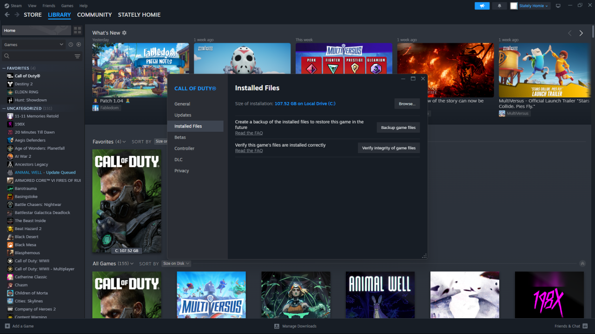The height and width of the screenshot is (334, 595).
Task: Switch to collections grid view icon
Action: coord(77,30)
